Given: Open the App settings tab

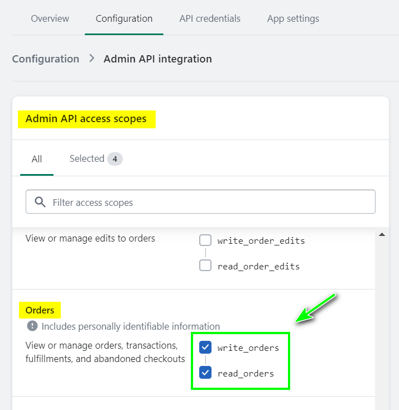Looking at the screenshot, I should (x=293, y=18).
